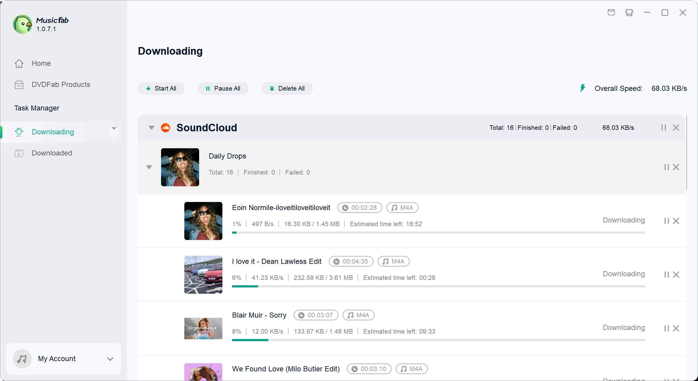Click Blair Muir - Sorry title
The image size is (698, 381).
259,315
